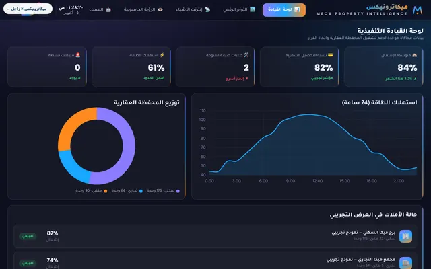Click the eye icon beside الرؤية الحاسوبية
Image resolution: width=431 pixels, height=269 pixels.
(x=160, y=9)
